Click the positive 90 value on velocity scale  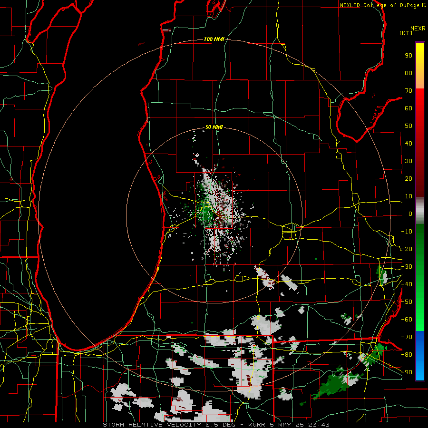tap(409, 56)
